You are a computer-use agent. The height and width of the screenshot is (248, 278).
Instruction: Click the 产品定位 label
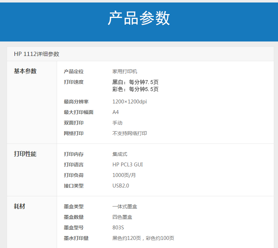coord(74,72)
